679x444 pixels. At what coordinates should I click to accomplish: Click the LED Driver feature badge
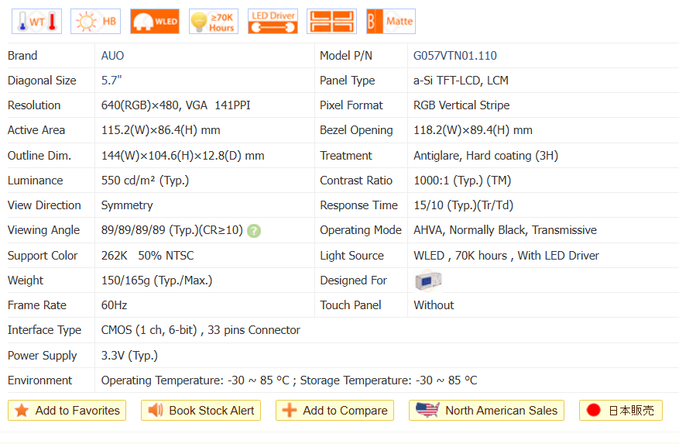click(x=273, y=22)
